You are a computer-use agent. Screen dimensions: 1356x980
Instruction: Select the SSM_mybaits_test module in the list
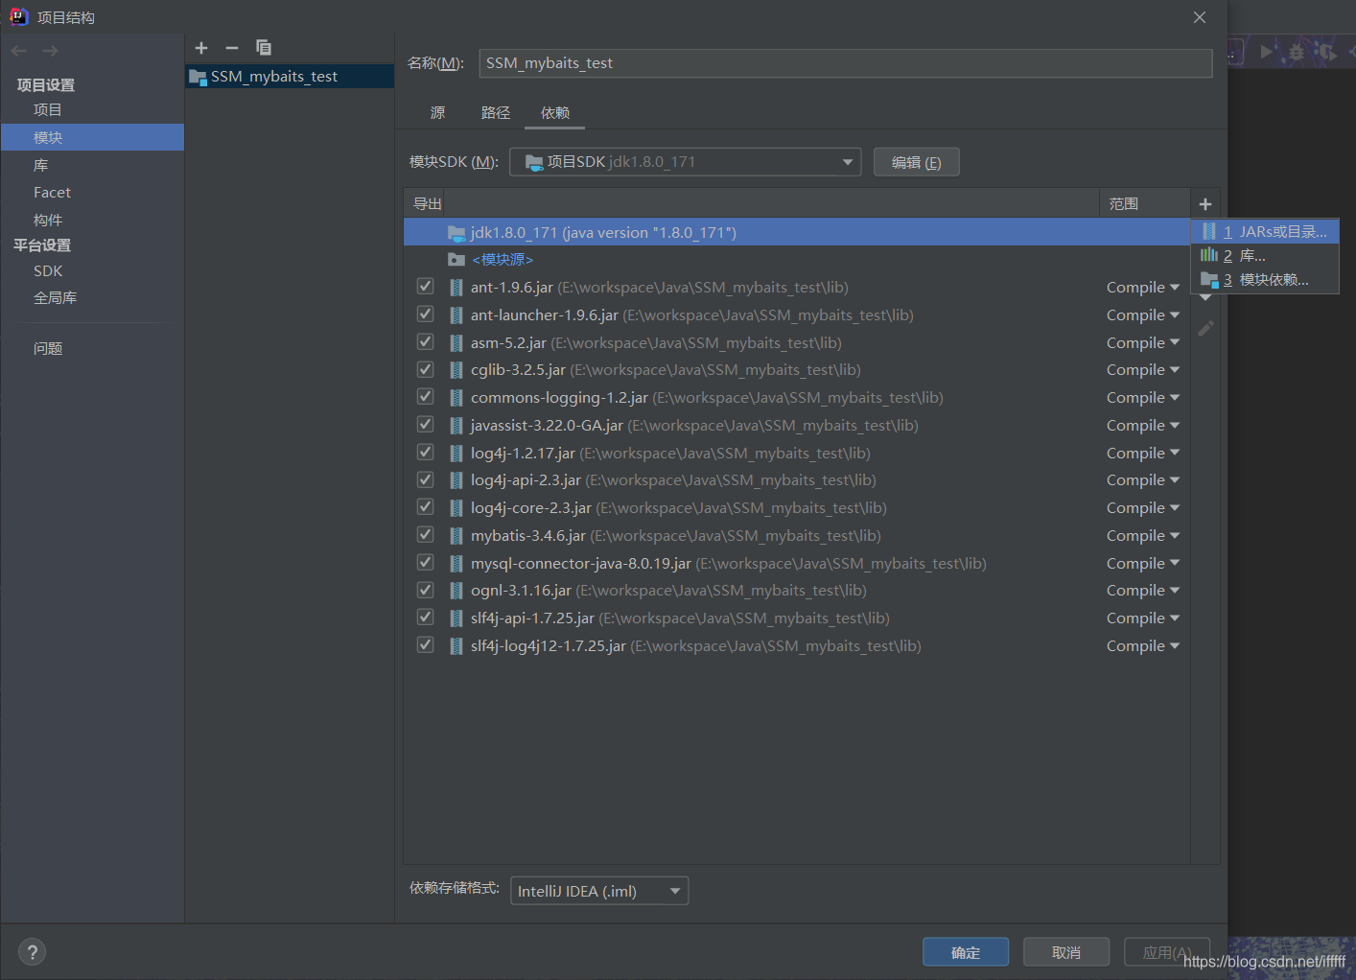click(290, 77)
